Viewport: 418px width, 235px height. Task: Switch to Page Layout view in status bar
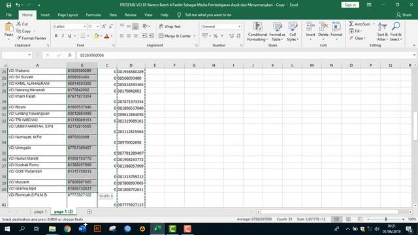coord(348,219)
